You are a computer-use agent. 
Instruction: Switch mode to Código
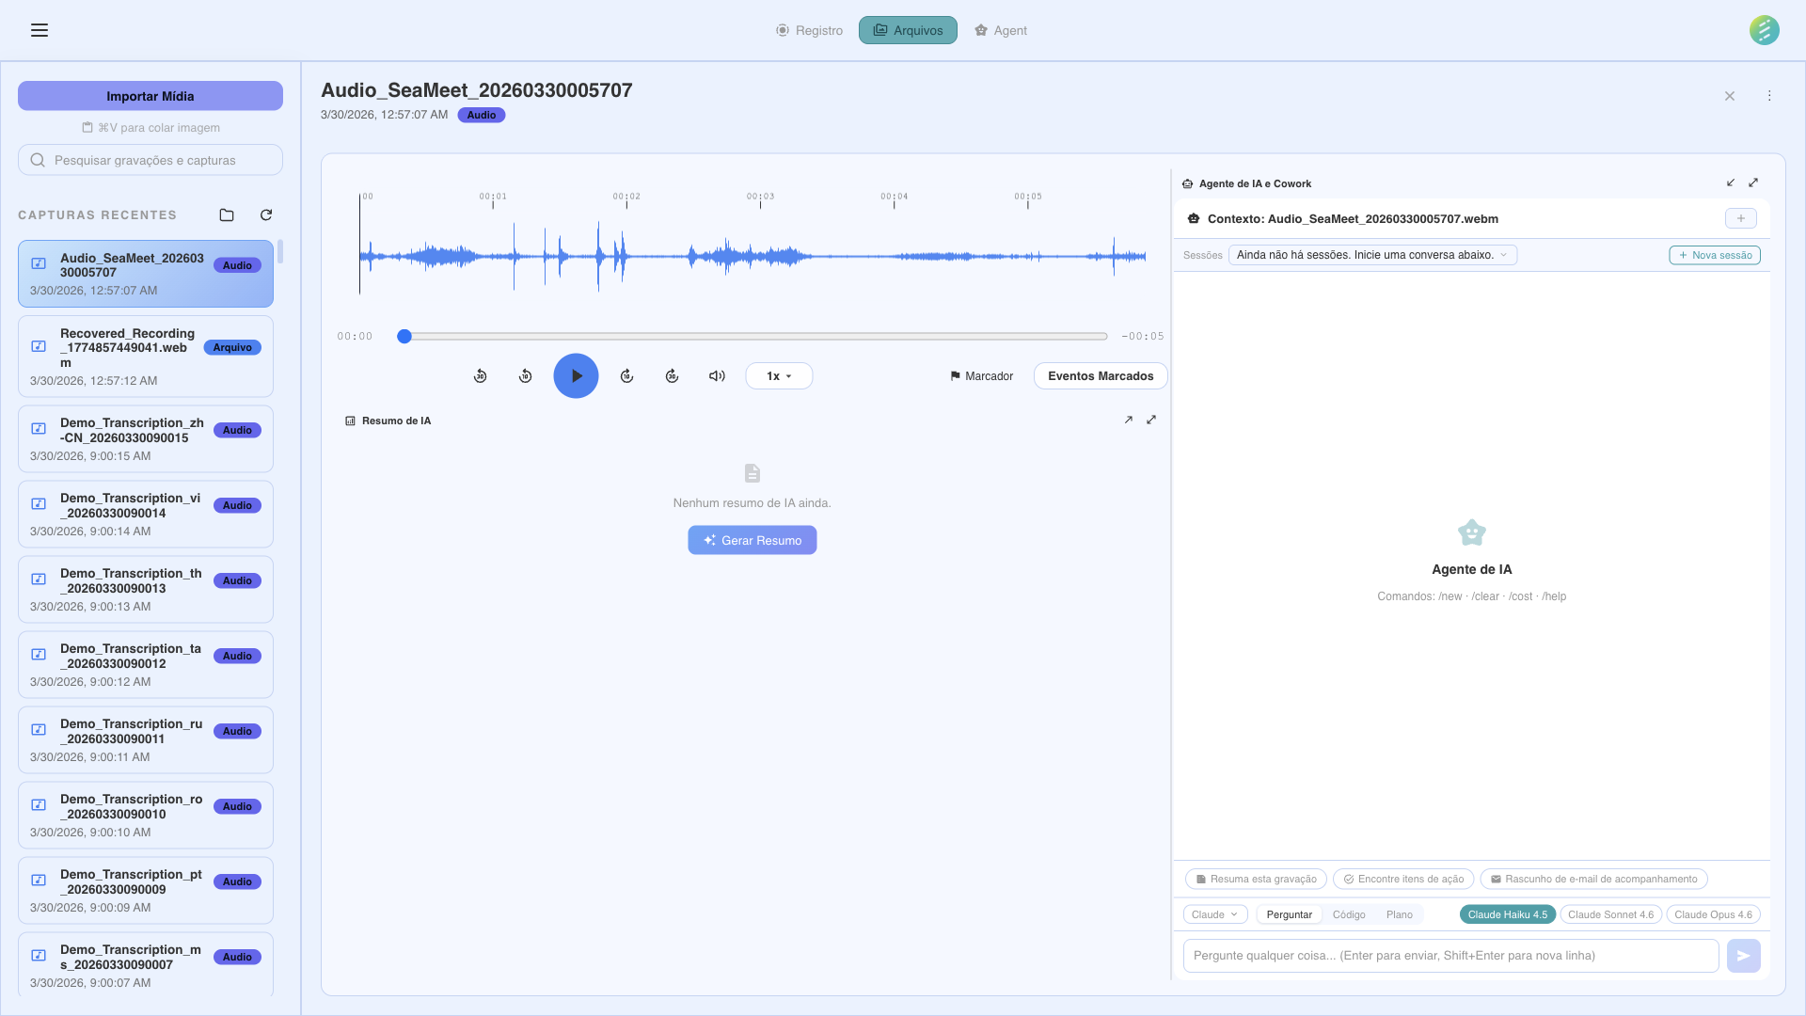tap(1349, 913)
